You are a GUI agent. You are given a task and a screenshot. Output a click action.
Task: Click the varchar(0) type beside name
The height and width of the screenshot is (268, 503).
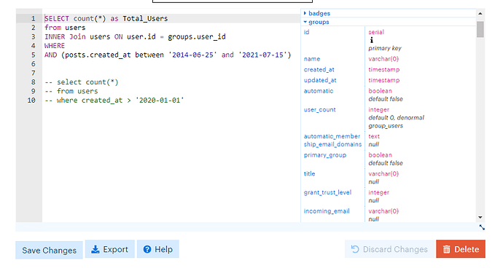click(x=383, y=59)
